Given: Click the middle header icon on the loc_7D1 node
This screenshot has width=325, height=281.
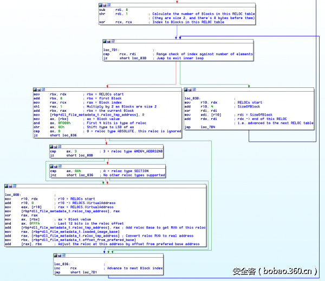Looking at the screenshot, I should tap(110, 41).
